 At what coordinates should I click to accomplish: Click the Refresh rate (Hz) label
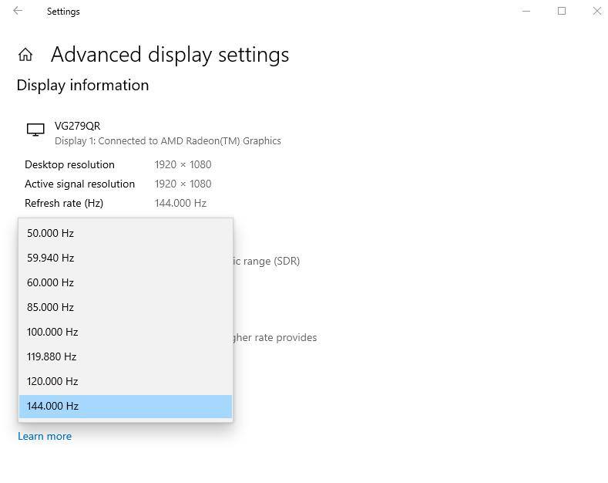click(64, 203)
